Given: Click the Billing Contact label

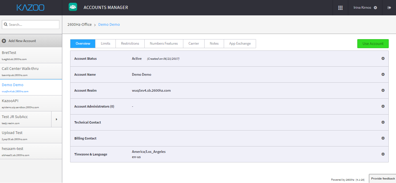Looking at the screenshot, I should (x=86, y=138).
